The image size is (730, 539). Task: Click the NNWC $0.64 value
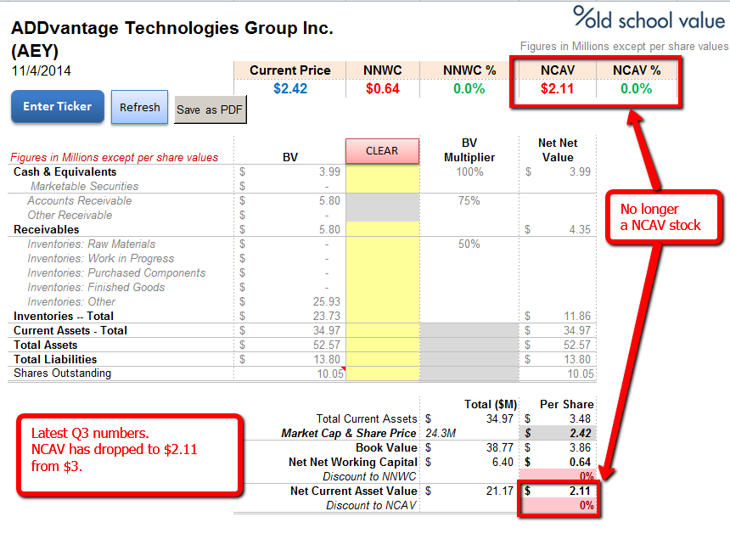383,88
